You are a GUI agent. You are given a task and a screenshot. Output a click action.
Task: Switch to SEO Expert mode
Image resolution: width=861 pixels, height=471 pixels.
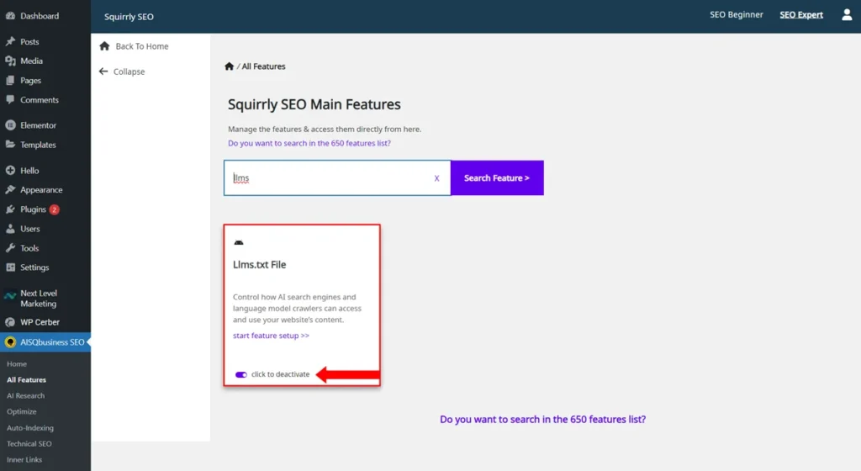pos(801,15)
